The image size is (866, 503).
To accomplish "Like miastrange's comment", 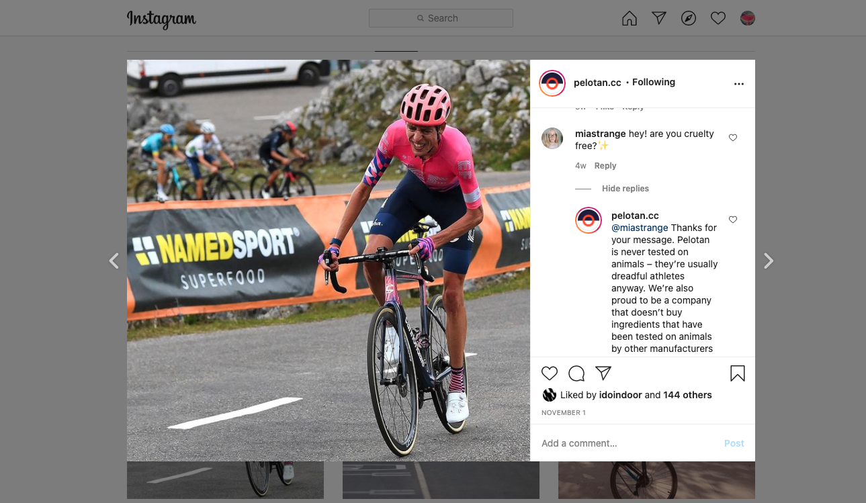I will click(733, 138).
